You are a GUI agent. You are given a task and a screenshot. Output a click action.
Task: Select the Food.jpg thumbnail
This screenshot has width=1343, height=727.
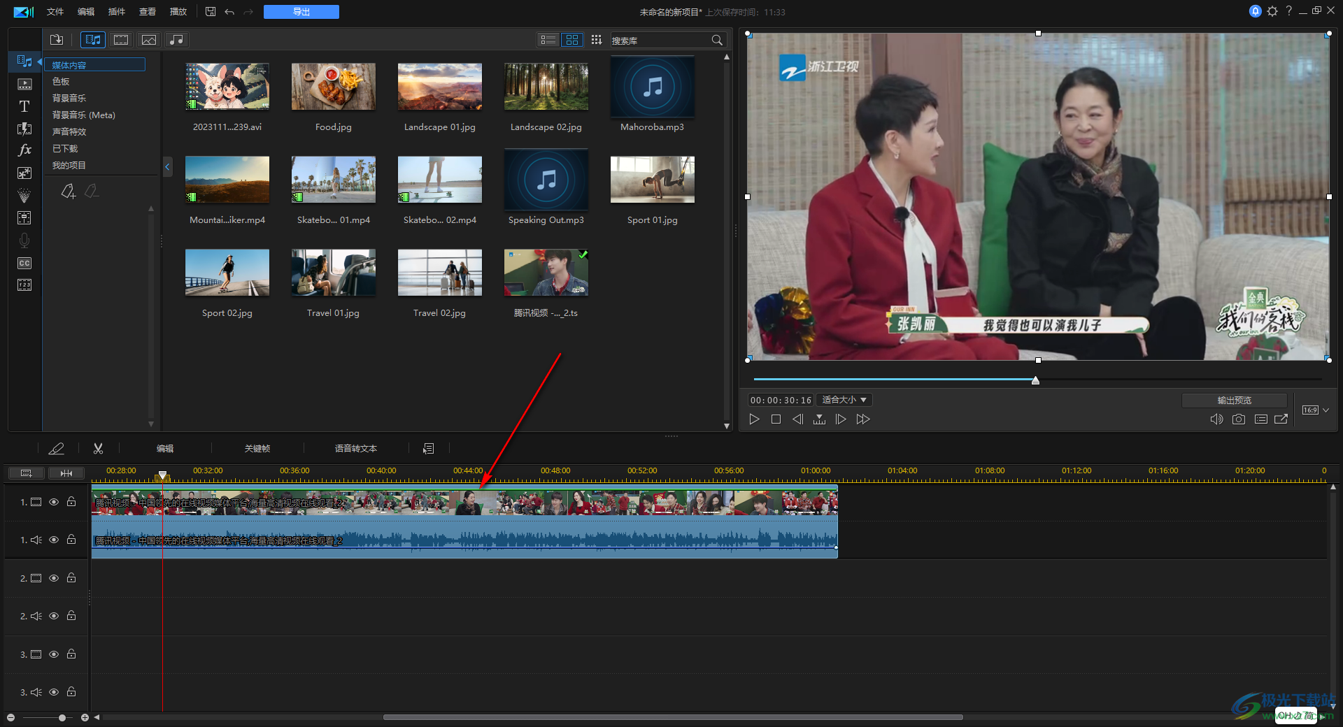click(x=334, y=87)
